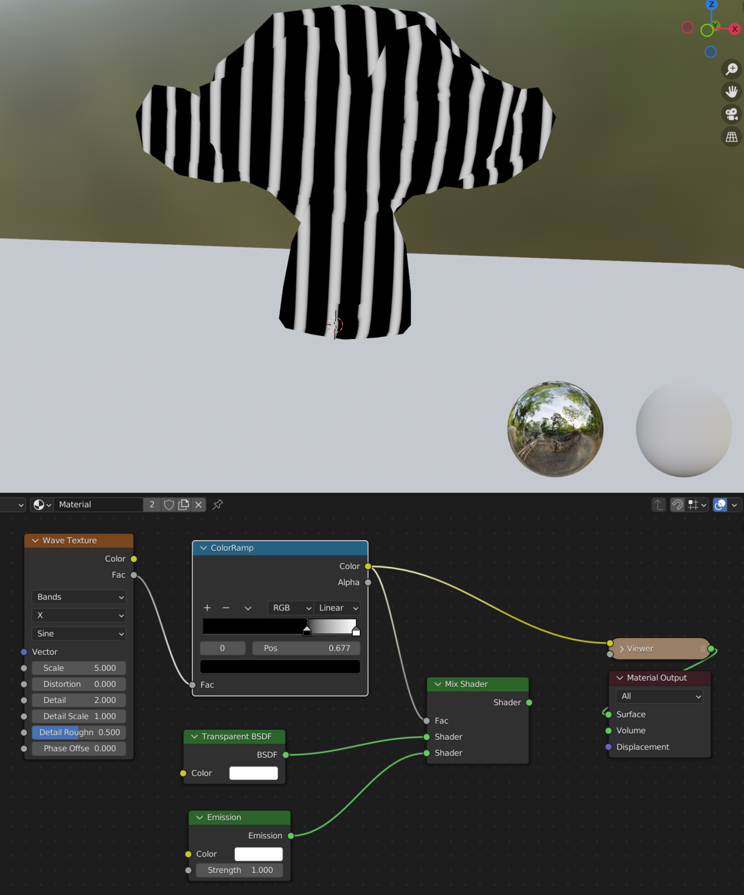Open the ColorRamp tools chevron menu
The height and width of the screenshot is (895, 744).
click(248, 608)
